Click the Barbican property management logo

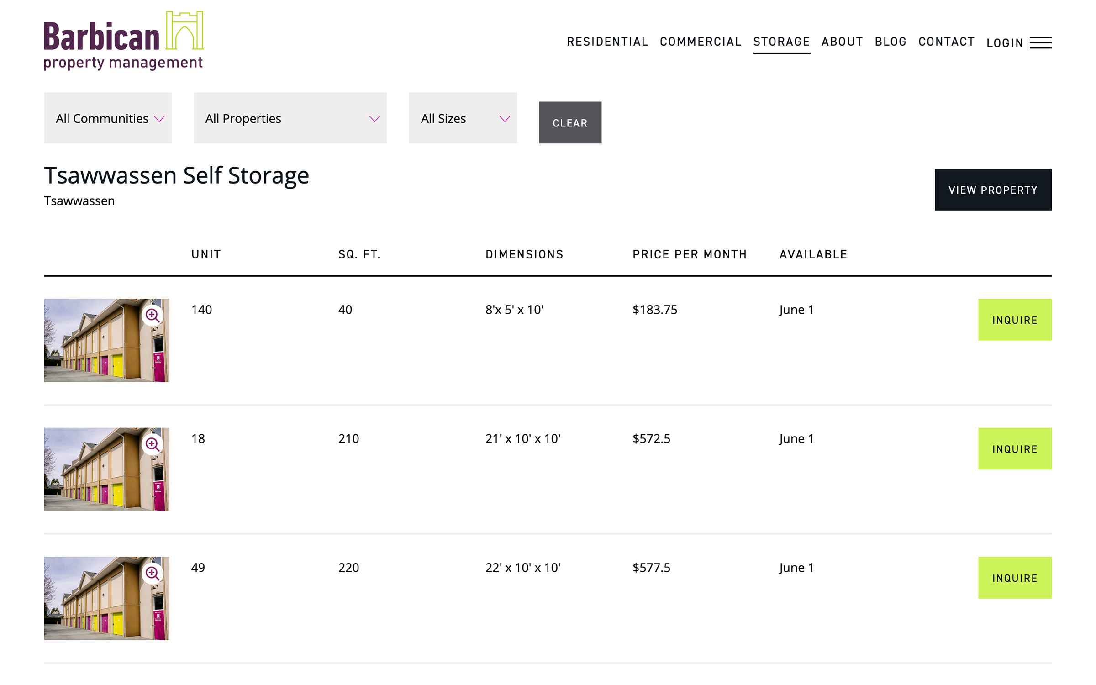(x=124, y=41)
